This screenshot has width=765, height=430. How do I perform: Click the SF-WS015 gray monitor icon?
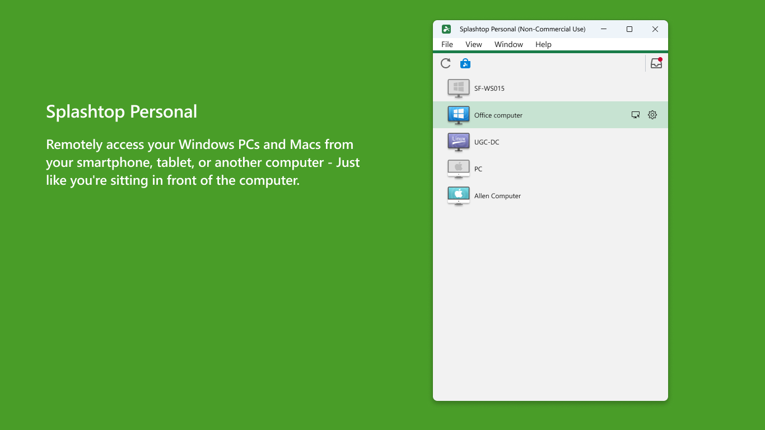458,88
